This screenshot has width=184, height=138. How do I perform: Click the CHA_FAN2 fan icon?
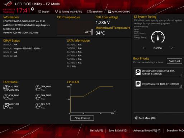click(x=6, y=97)
